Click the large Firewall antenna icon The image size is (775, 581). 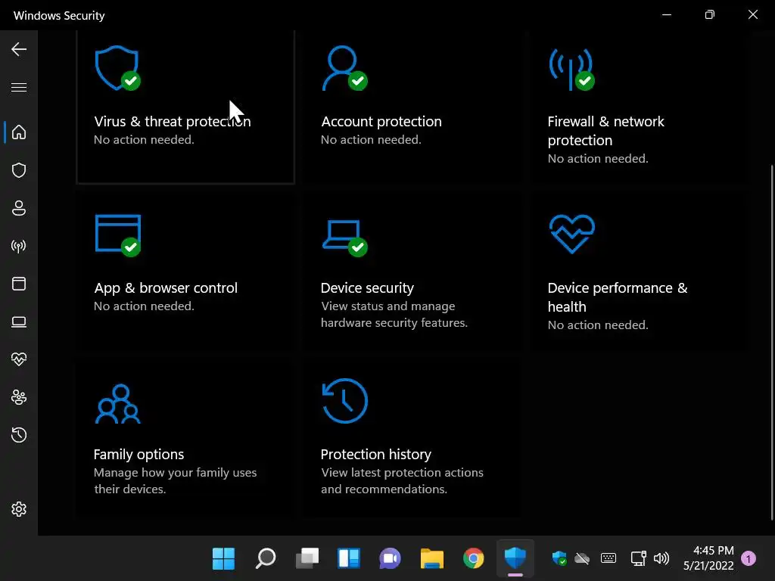(x=571, y=69)
